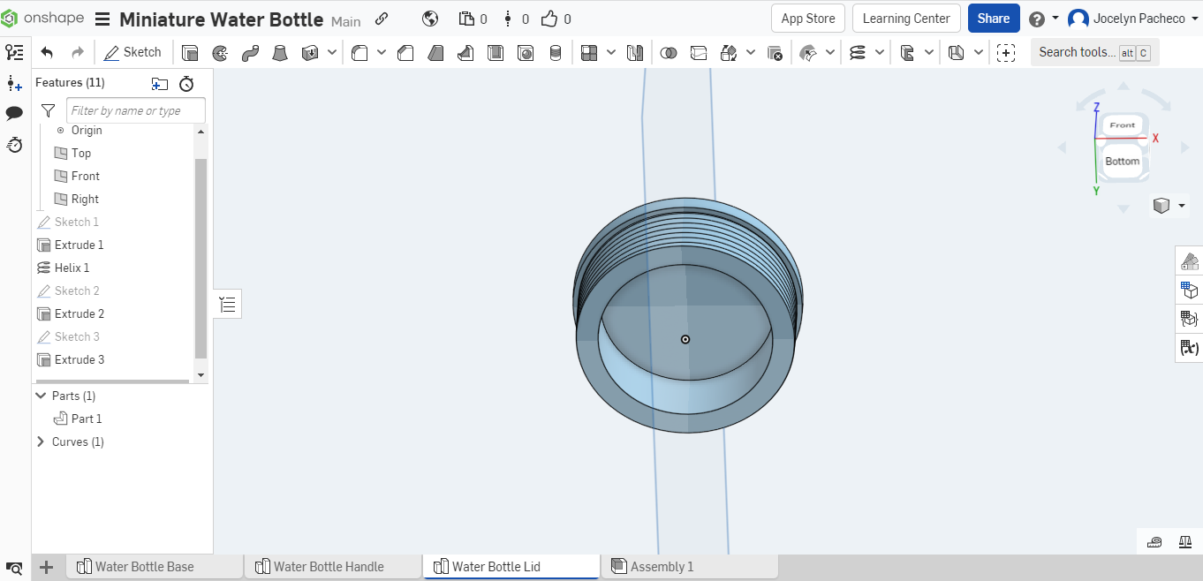1203x581 pixels.
Task: Select the Shell tool
Action: click(x=496, y=53)
